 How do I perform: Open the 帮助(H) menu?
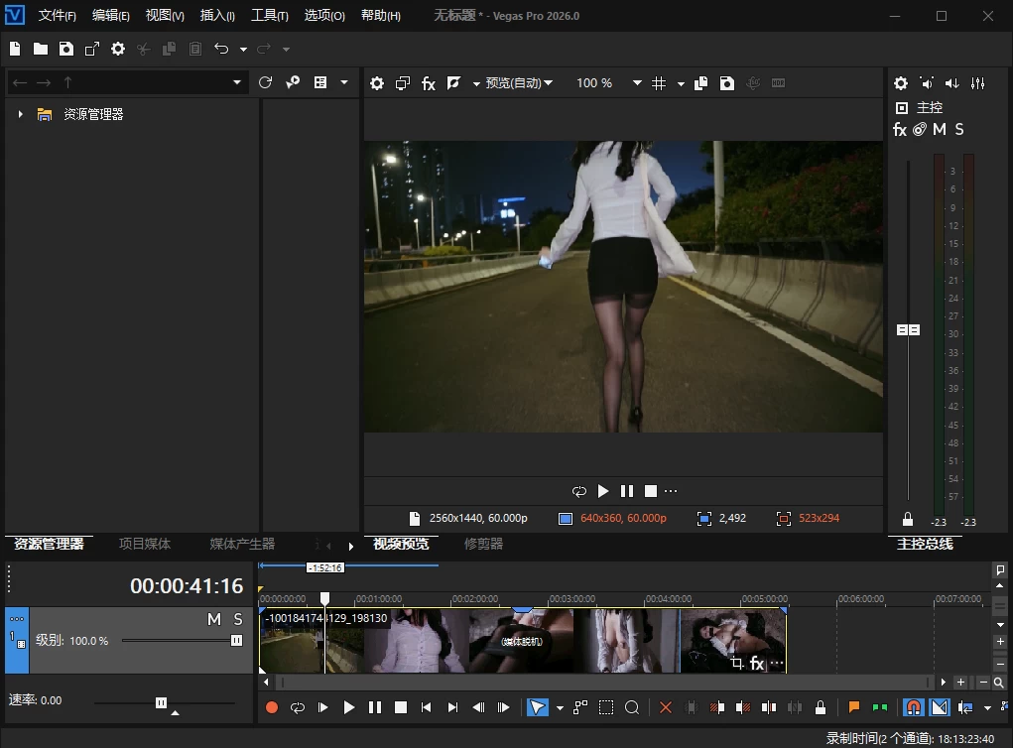pos(381,16)
